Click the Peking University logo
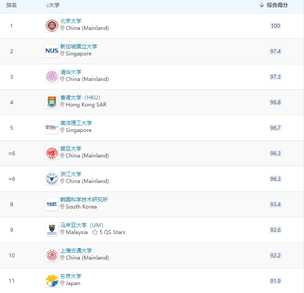Viewport: 304px width, 293px height. [x=51, y=26]
